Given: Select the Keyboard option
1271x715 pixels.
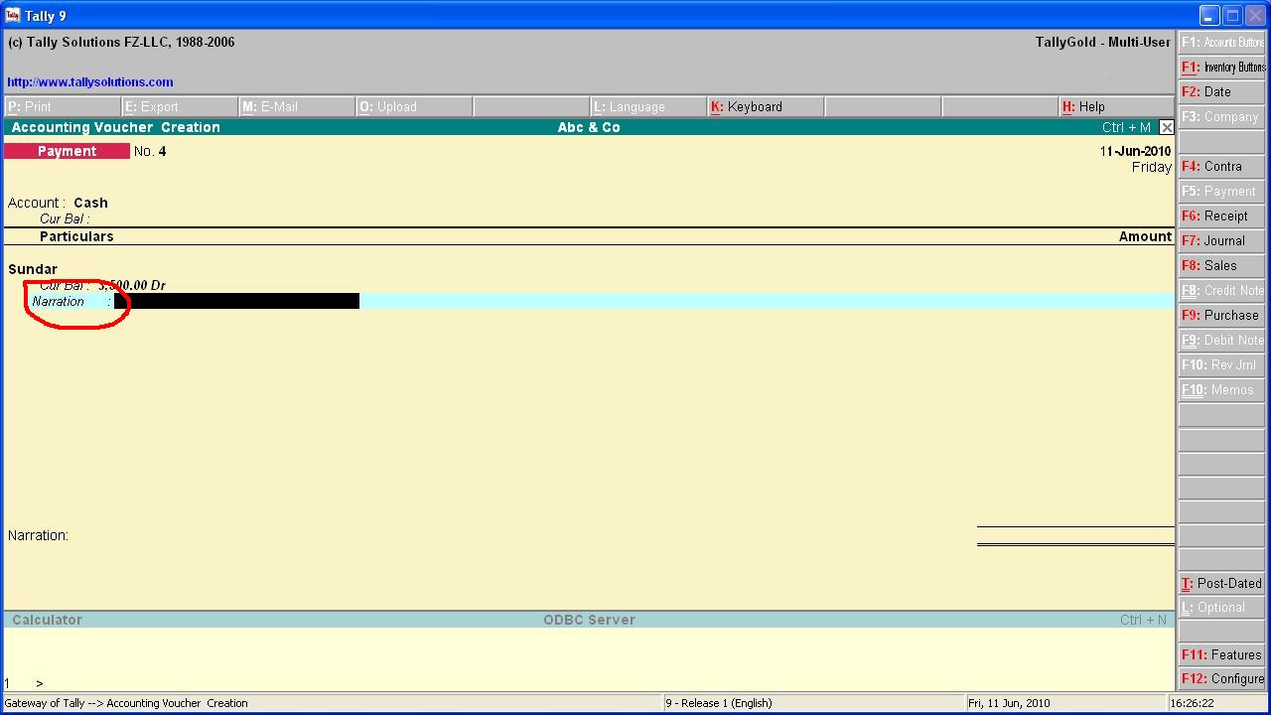Looking at the screenshot, I should 745,106.
